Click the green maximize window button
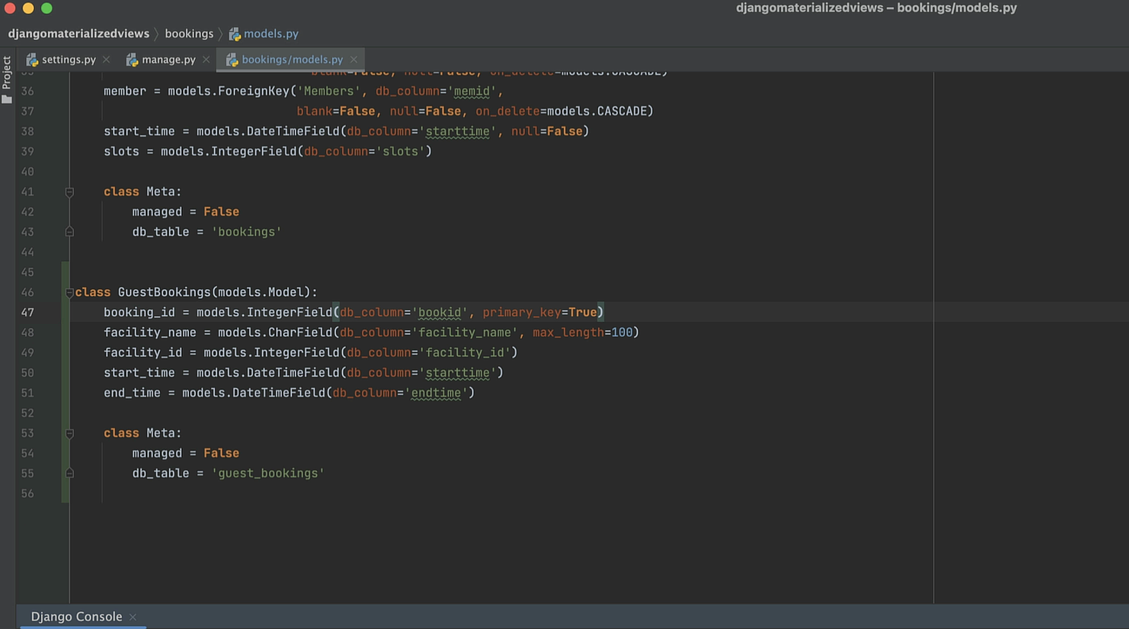Image resolution: width=1129 pixels, height=629 pixels. pos(46,8)
